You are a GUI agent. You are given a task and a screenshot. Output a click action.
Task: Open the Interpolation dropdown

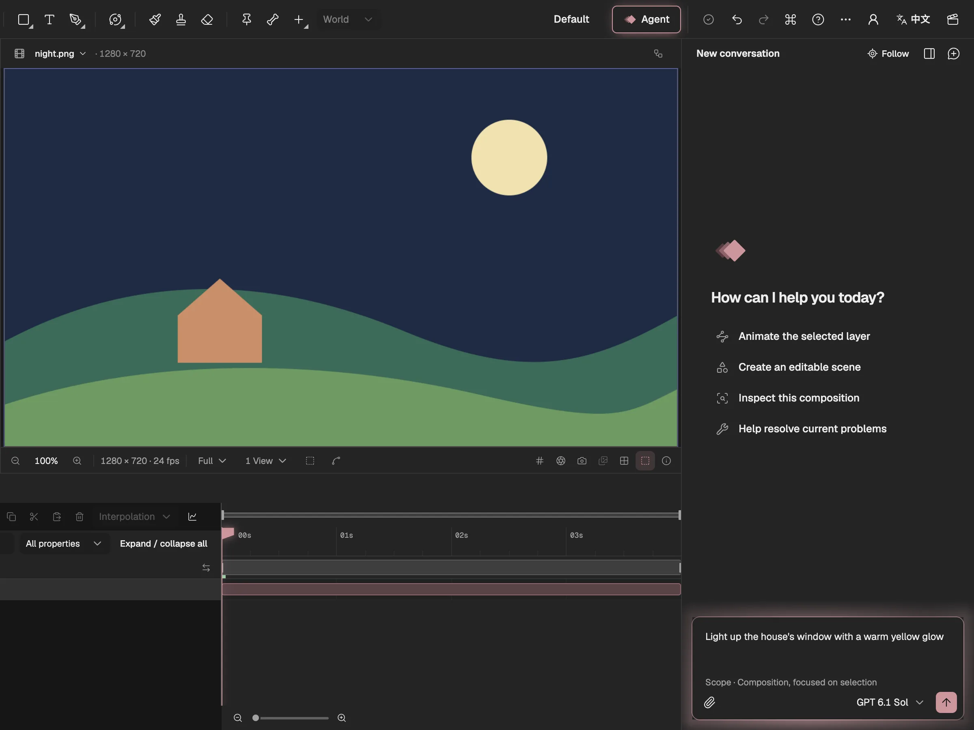coord(134,517)
